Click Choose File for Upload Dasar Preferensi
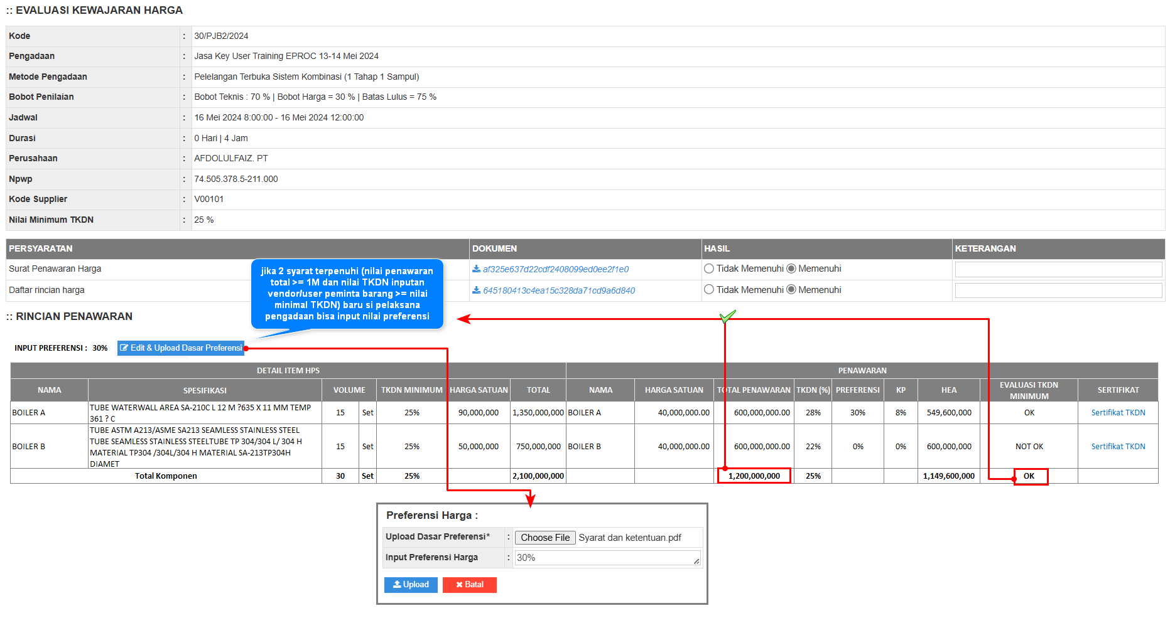Screen dimensions: 1170x623 (x=545, y=538)
